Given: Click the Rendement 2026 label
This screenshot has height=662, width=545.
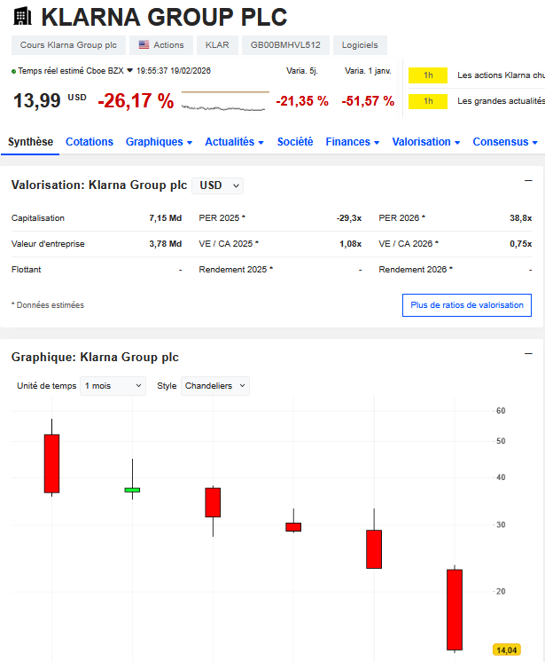Looking at the screenshot, I should 416,270.
